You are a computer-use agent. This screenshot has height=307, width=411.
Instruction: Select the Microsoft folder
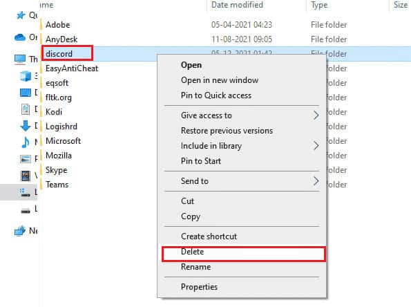click(63, 141)
